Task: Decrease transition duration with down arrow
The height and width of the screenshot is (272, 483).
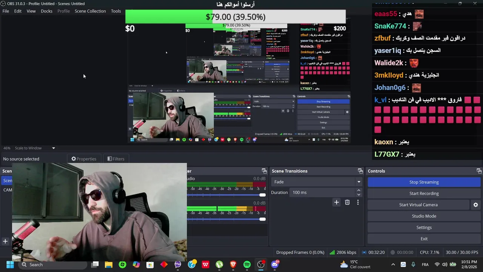Action: [x=358, y=195]
